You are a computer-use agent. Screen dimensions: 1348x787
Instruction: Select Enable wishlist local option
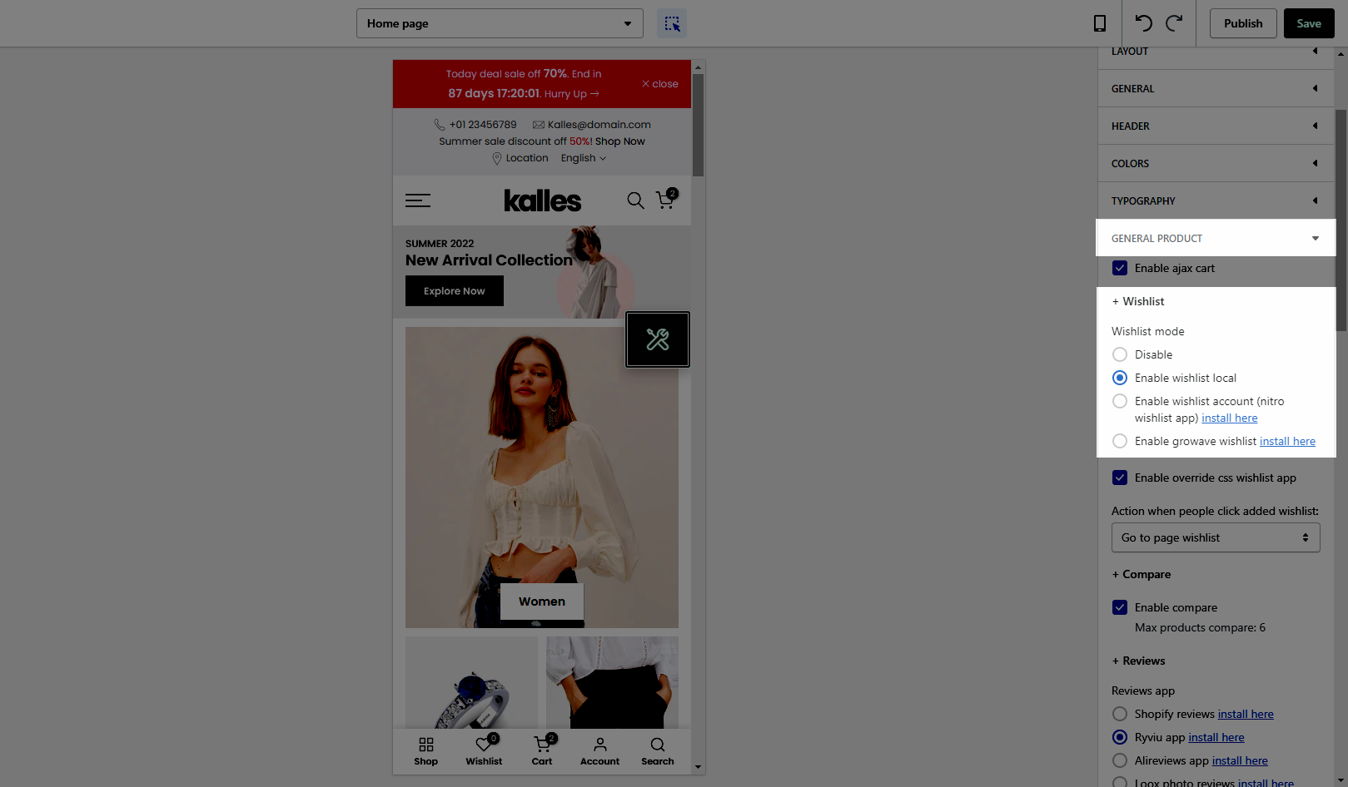point(1120,378)
